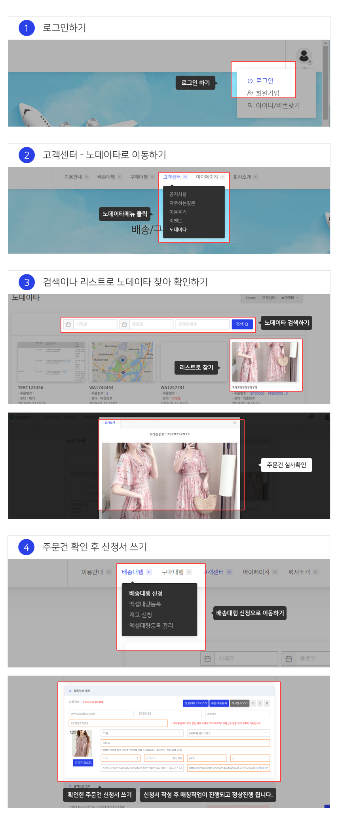Click the user profile avatar icon
This screenshot has height=824, width=338.
(304, 56)
